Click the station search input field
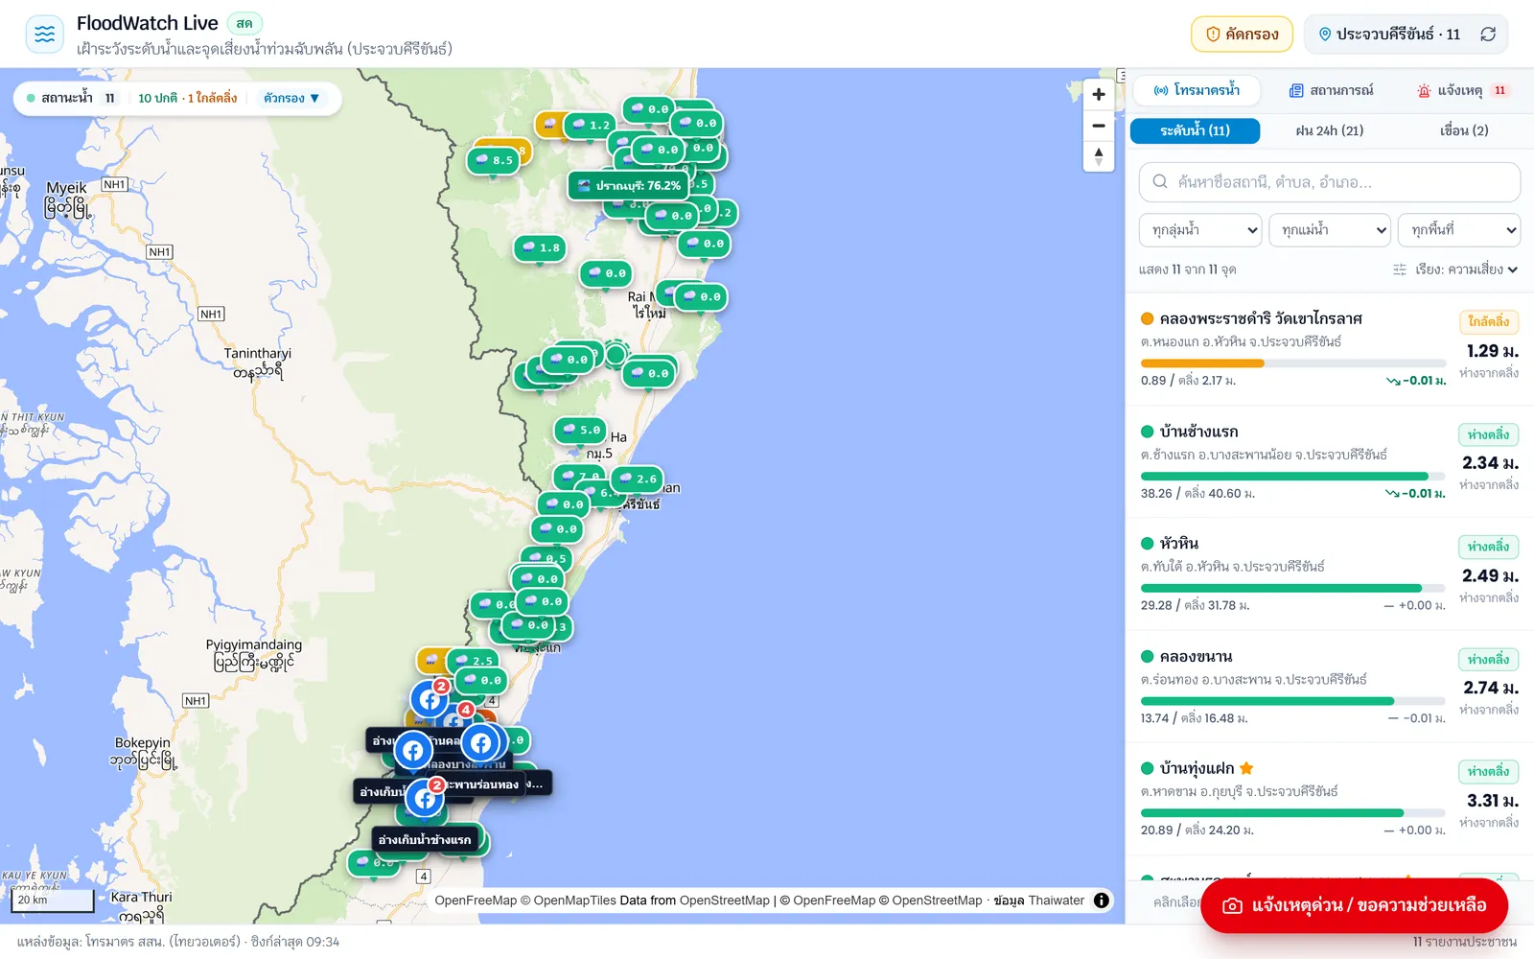The width and height of the screenshot is (1534, 959). point(1330,182)
